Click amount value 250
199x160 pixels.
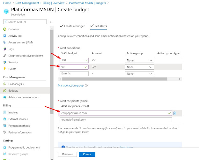click(94, 60)
